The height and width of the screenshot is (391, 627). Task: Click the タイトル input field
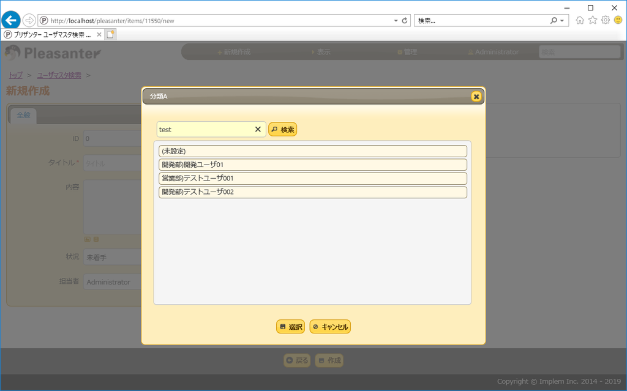(x=112, y=163)
